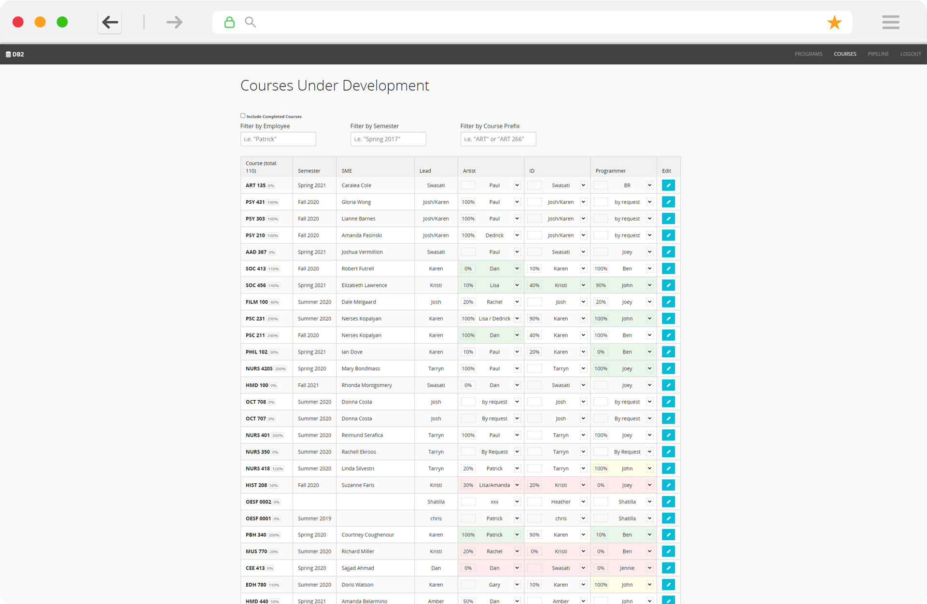Enable the Include Completed Courses option

tap(243, 116)
